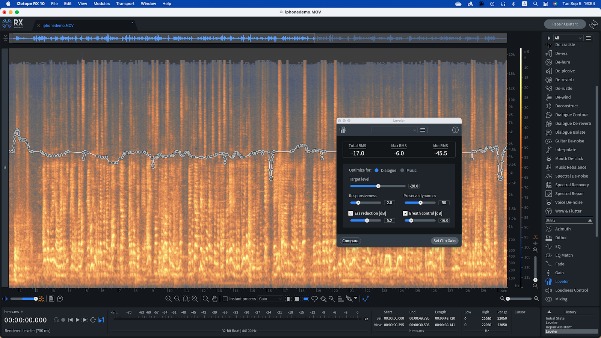Collapse the Utility module section
Screen dimensions: 601x338
click(590, 220)
